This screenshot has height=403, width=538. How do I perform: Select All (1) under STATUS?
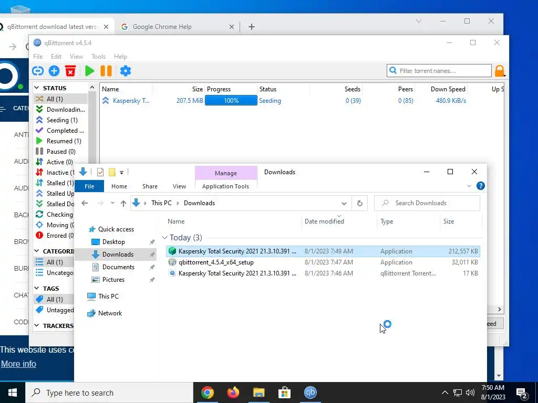[x=61, y=99]
